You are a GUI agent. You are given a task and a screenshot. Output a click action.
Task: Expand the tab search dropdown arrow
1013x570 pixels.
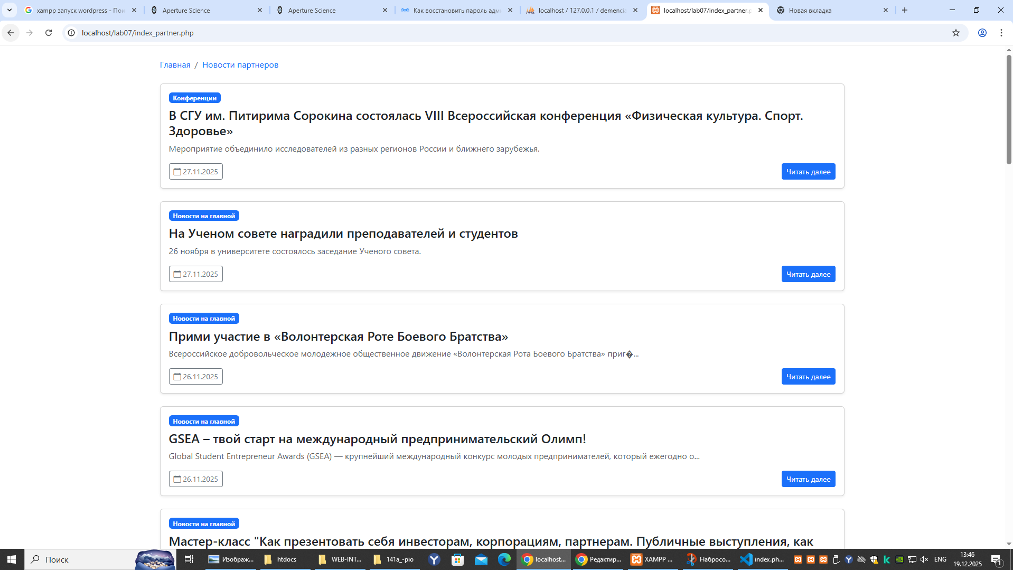point(10,10)
